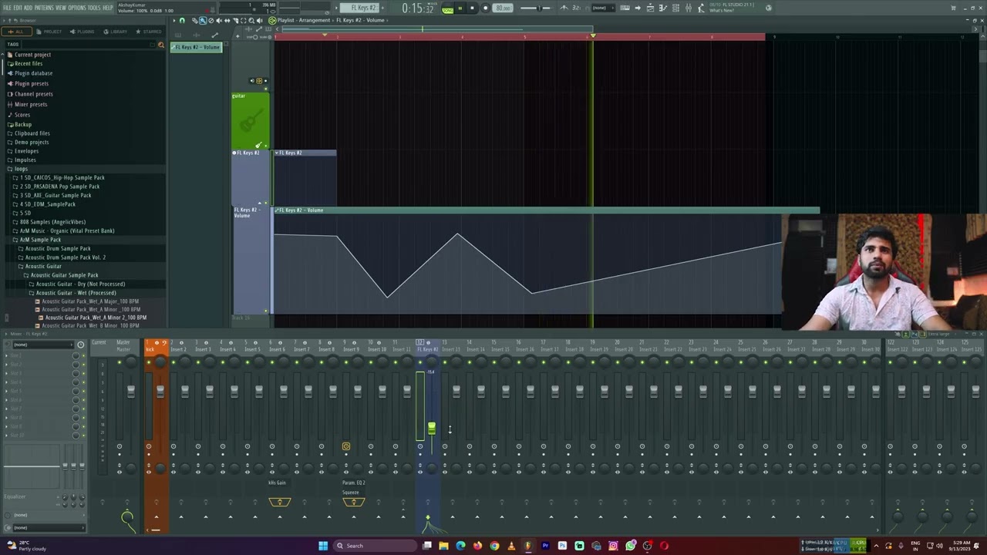Switch browser to the PLUGINS tab
The height and width of the screenshot is (555, 987).
(83, 32)
